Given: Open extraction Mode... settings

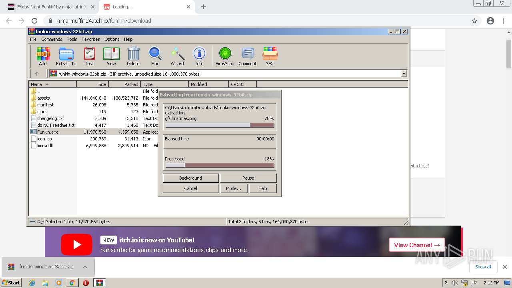Looking at the screenshot, I should point(234,188).
